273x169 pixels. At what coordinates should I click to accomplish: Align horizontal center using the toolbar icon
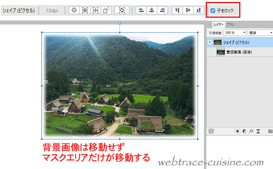click(x=151, y=10)
